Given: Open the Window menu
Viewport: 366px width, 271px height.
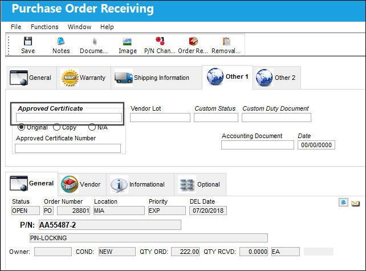Looking at the screenshot, I should (79, 27).
